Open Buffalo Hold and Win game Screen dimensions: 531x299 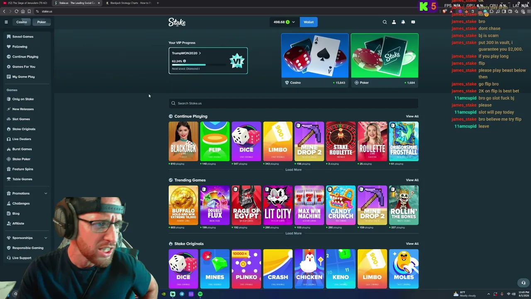(x=183, y=205)
